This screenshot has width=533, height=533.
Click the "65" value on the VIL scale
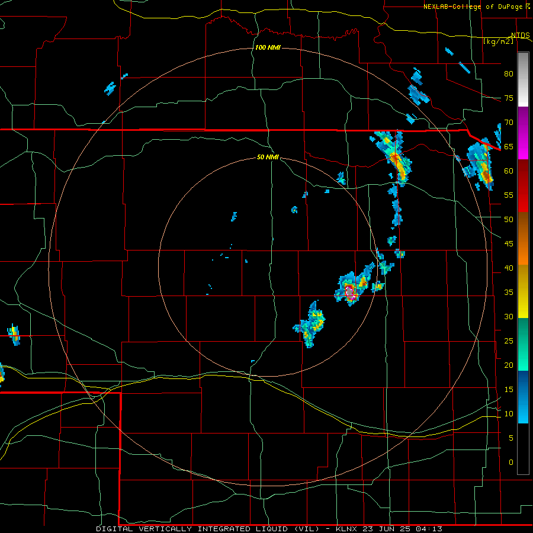[x=509, y=147]
